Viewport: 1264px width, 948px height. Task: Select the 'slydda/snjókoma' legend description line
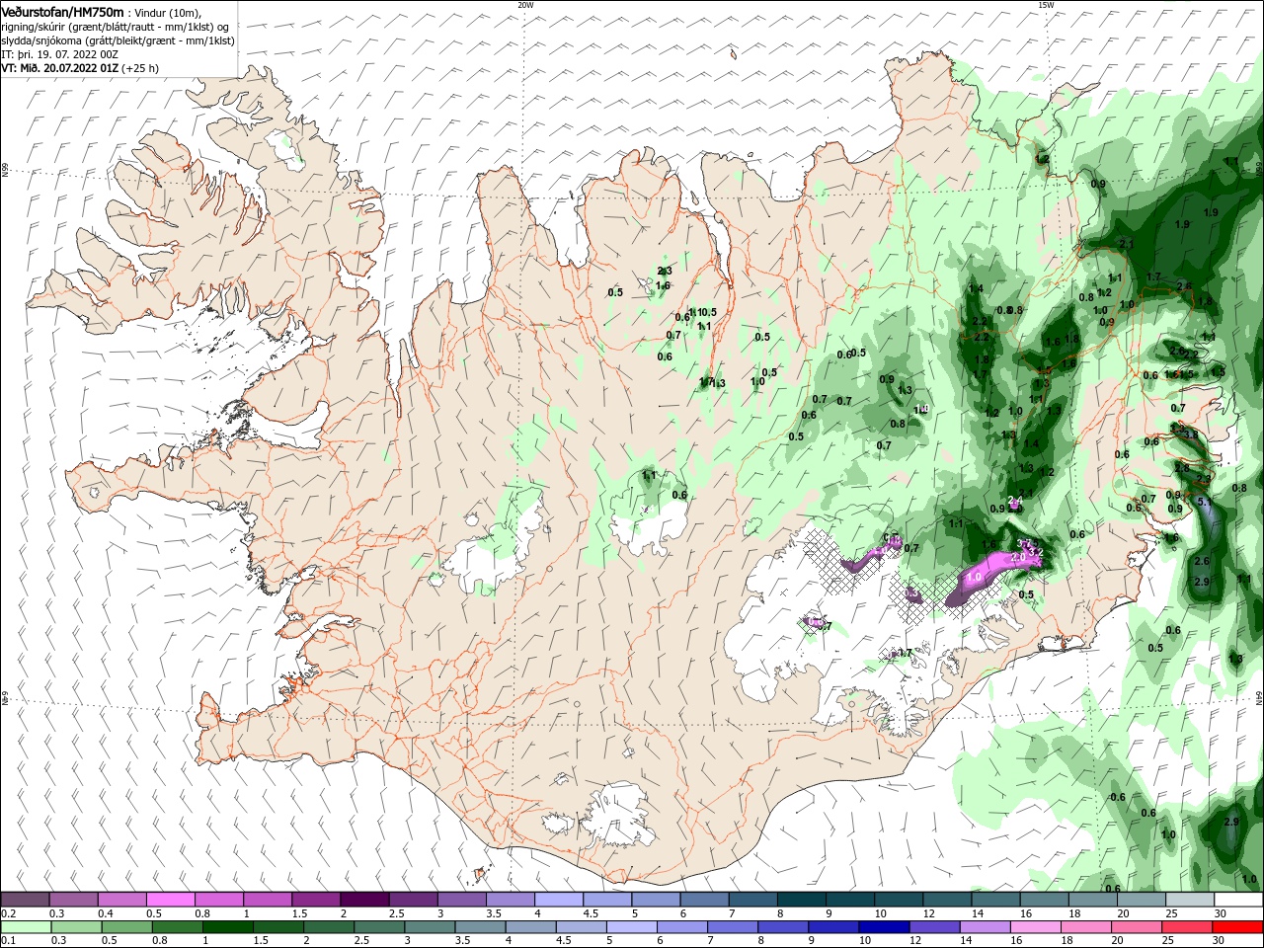click(x=118, y=40)
